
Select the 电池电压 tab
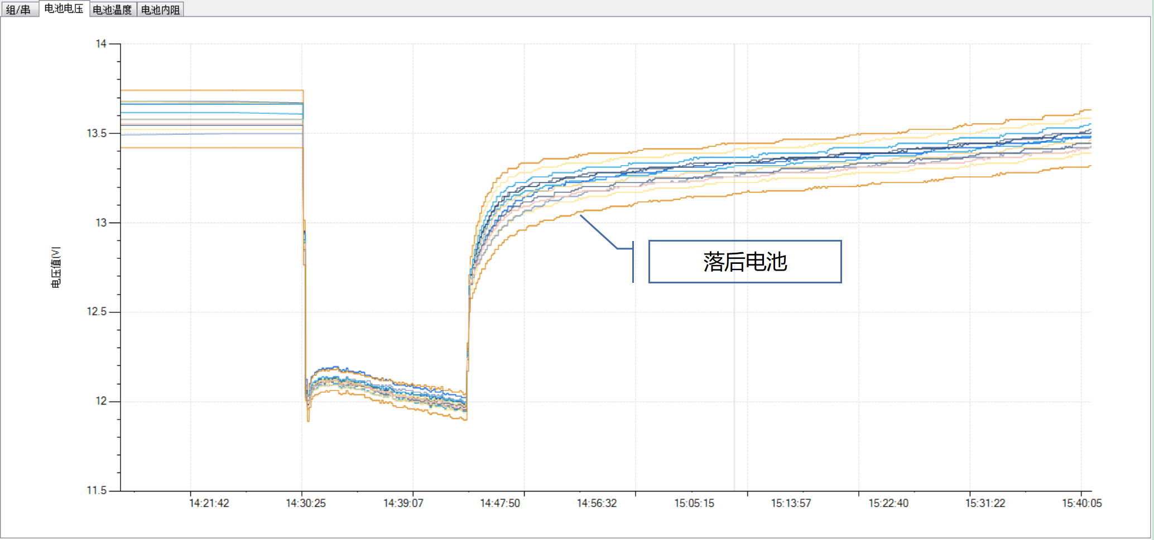pos(64,9)
